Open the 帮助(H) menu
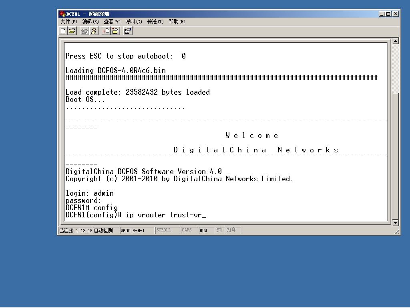Screen dimensions: 410x308 (177, 22)
